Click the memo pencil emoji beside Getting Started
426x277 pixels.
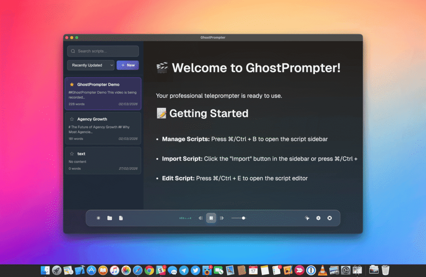point(161,113)
